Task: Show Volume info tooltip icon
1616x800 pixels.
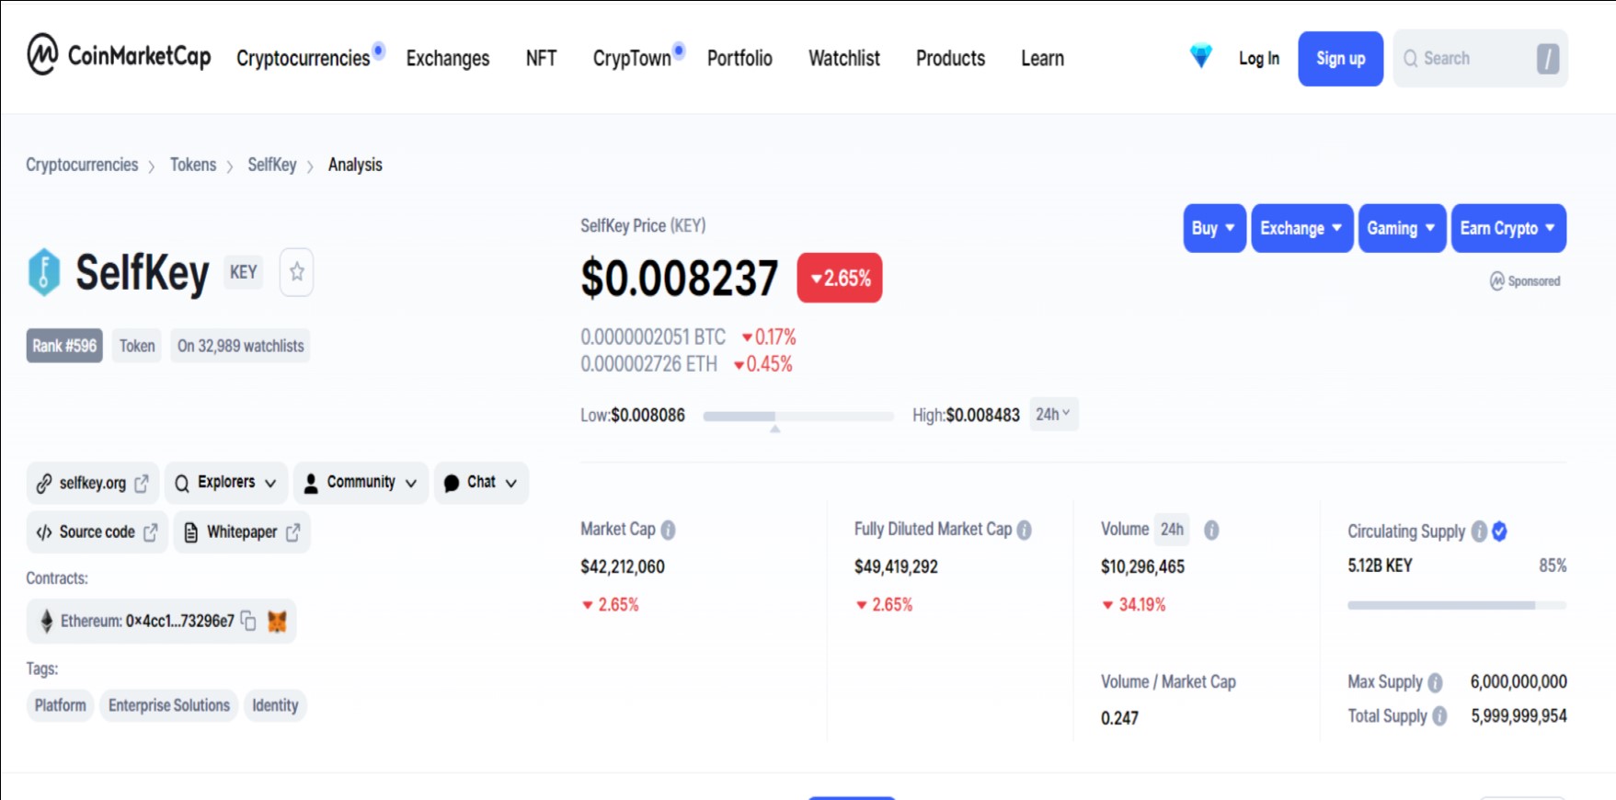Action: (x=1211, y=530)
